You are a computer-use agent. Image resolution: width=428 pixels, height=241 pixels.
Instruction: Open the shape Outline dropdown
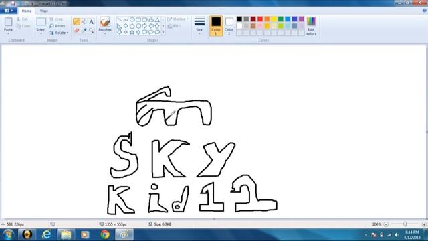(x=178, y=19)
